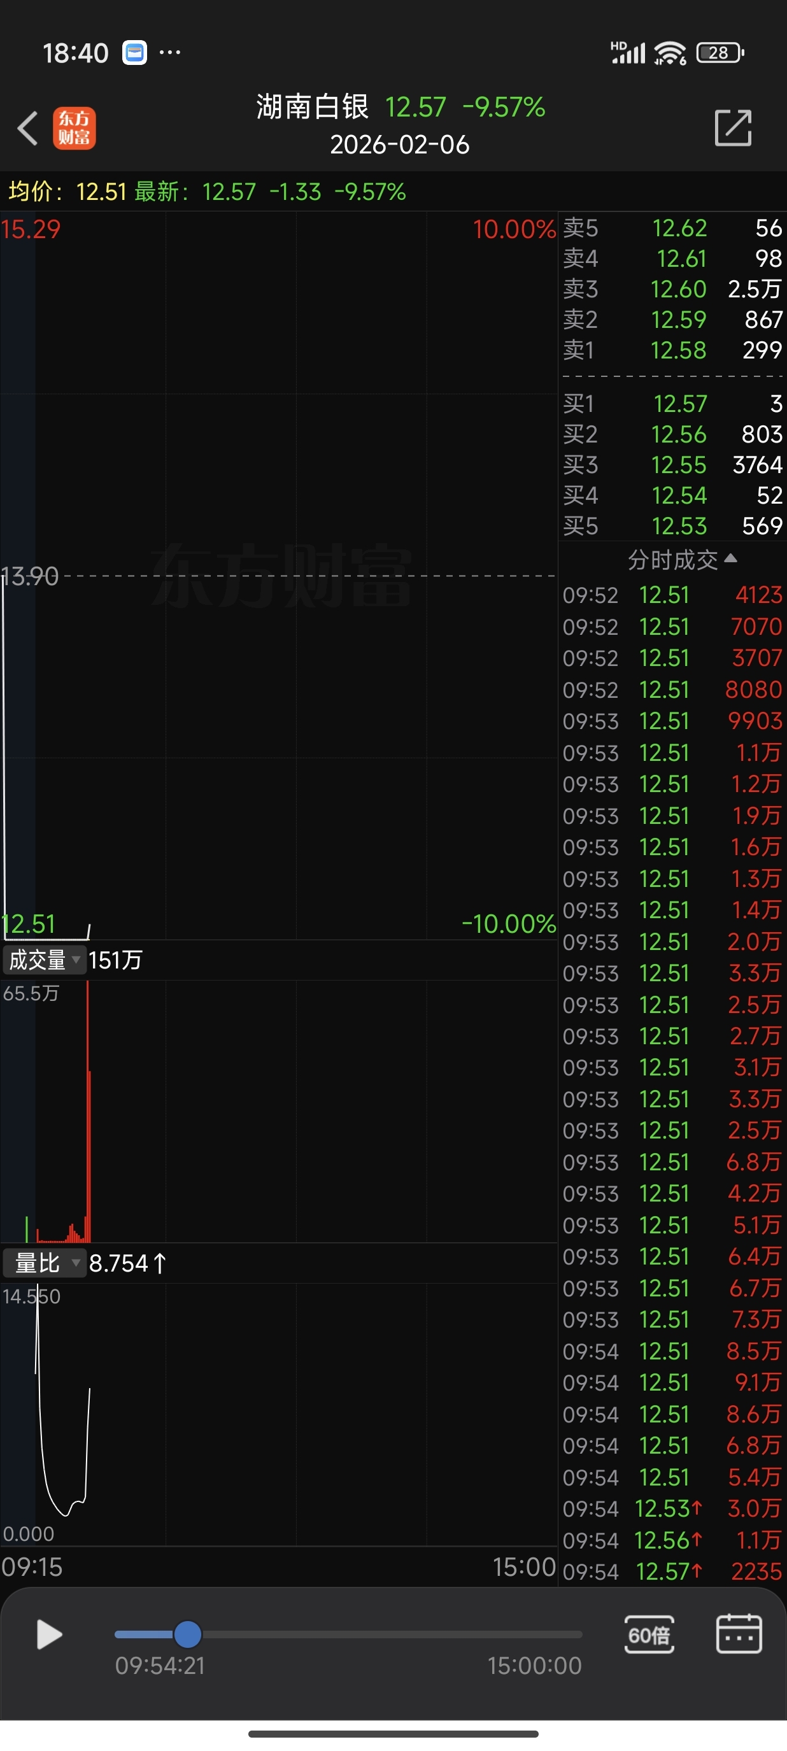Select the 卖1 12.58 order row
This screenshot has height=1751, width=787.
(672, 350)
